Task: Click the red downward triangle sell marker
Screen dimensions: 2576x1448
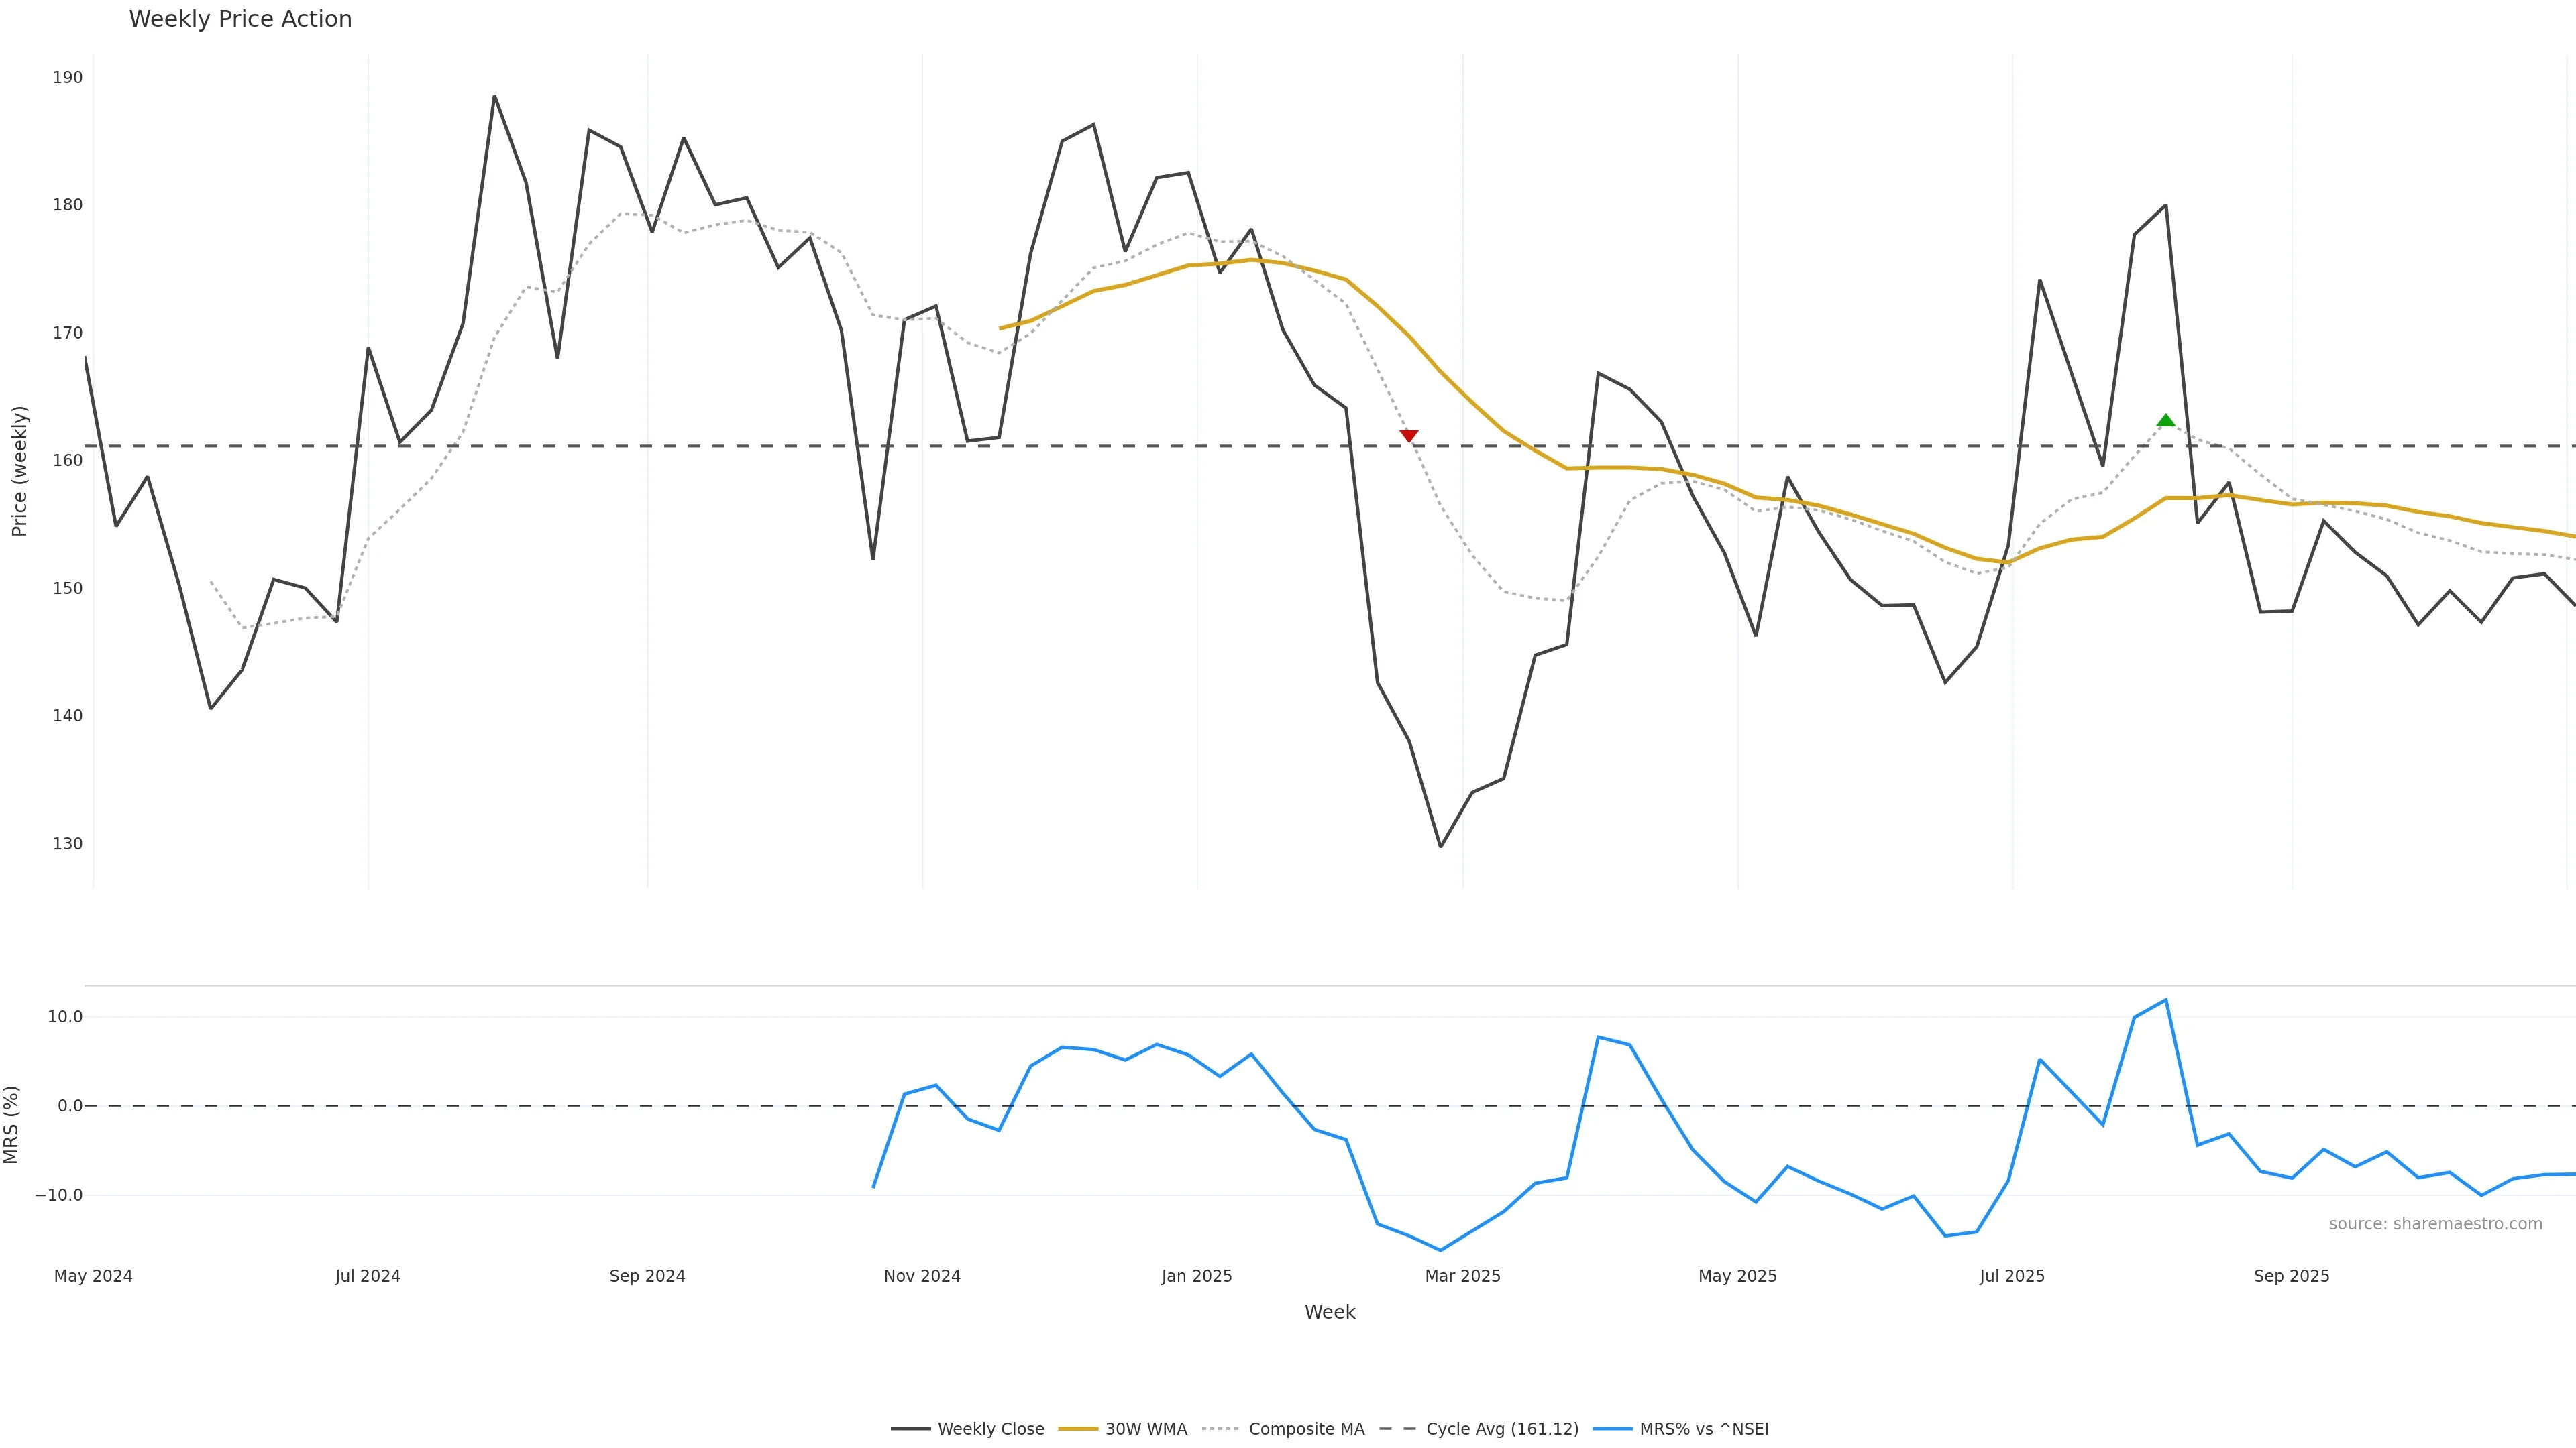Action: (1408, 436)
